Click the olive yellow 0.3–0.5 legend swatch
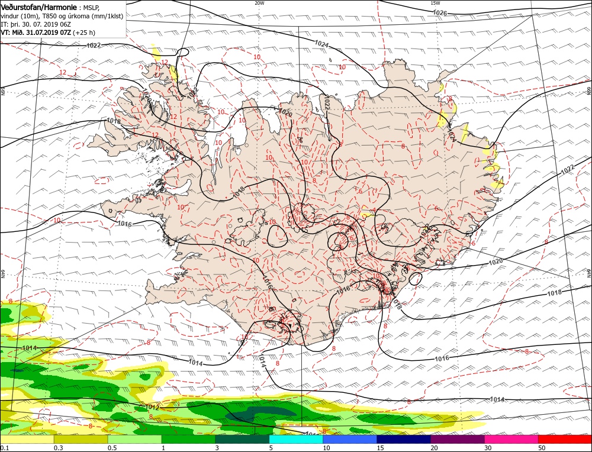592x452 pixels. point(81,439)
